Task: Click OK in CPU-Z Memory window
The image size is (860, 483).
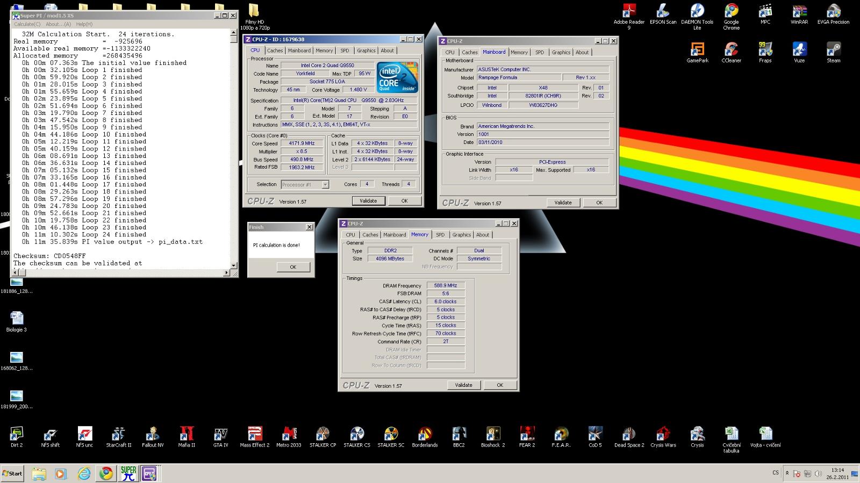Action: (x=499, y=385)
